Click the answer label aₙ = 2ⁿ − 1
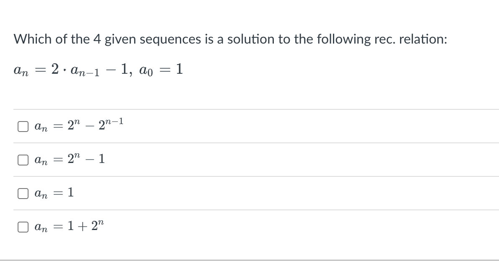Screen dimensions: 499x261 (68, 159)
